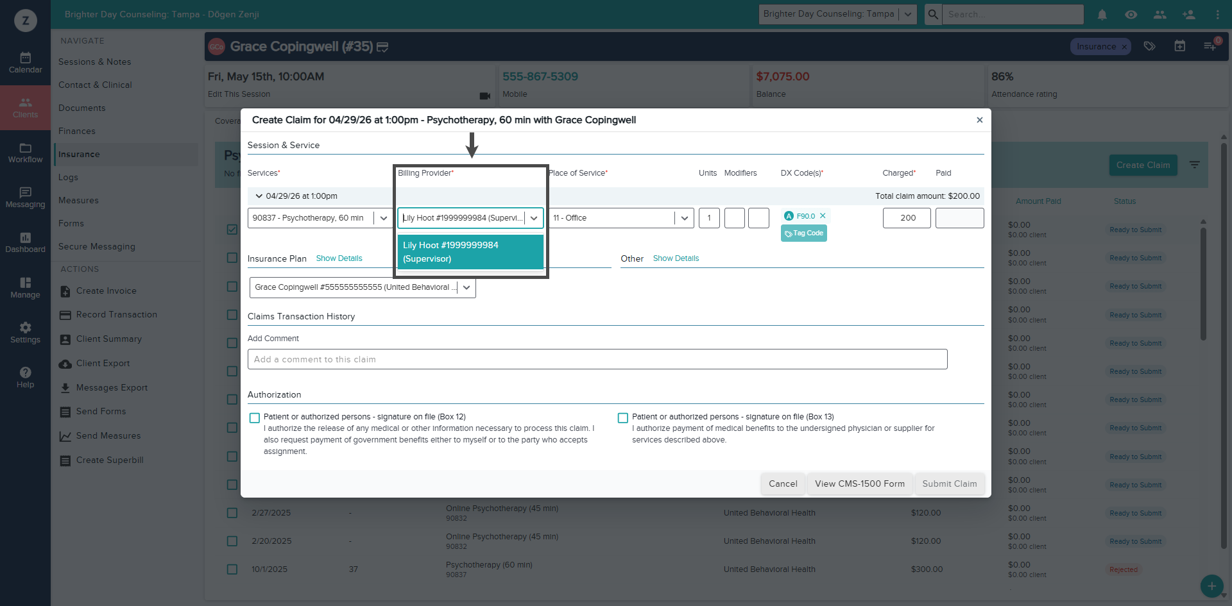Click the phone number 555-867-5309
Screen dimensions: 1232x606
pyautogui.click(x=540, y=77)
